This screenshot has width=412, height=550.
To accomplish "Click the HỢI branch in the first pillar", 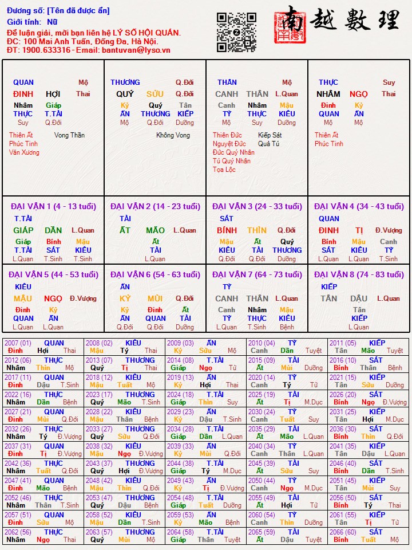I will 53,94.
